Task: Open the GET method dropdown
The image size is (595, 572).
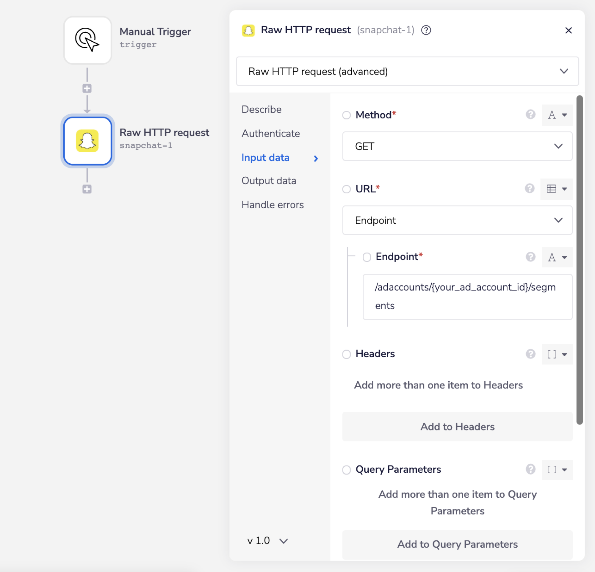Action: click(457, 146)
